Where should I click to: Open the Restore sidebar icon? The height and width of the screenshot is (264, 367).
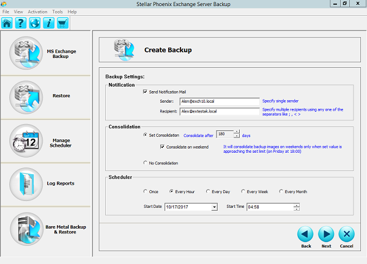tap(26, 96)
